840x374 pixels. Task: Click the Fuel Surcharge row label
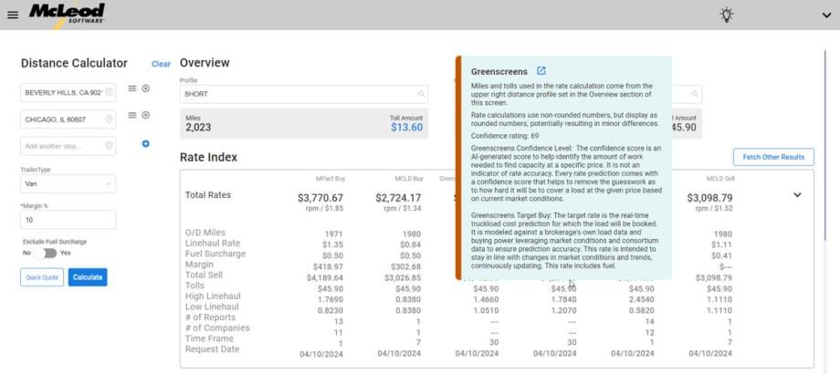pos(215,254)
